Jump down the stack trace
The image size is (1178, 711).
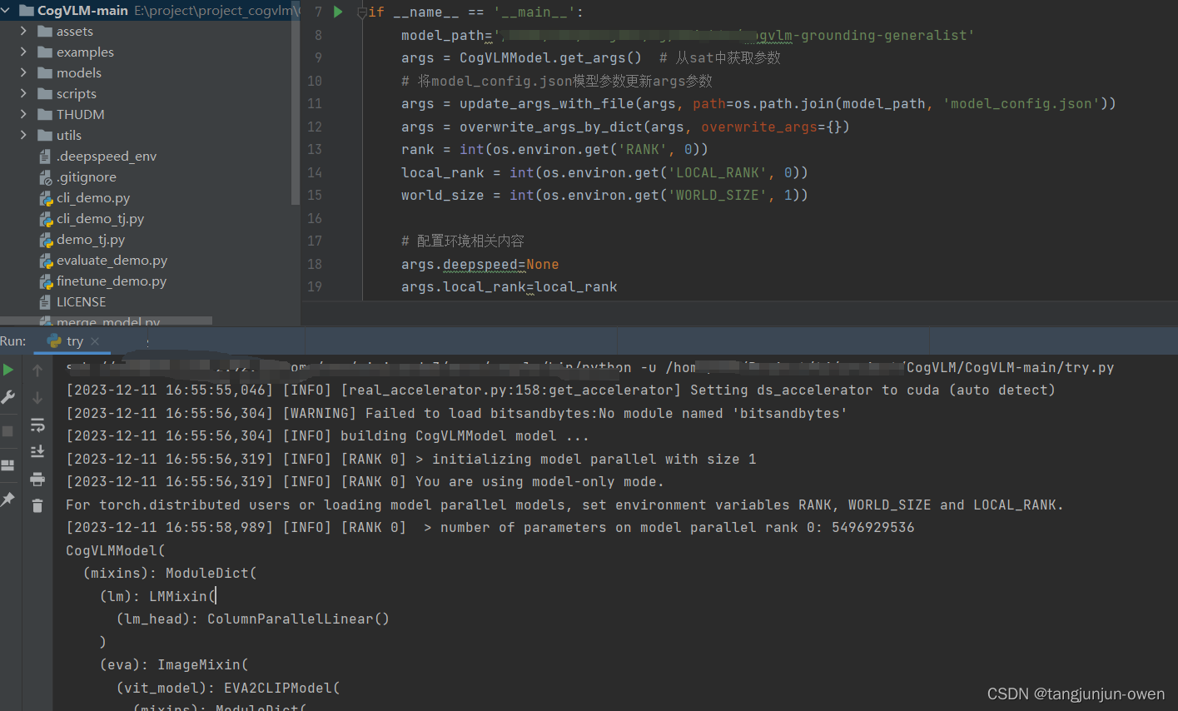(x=37, y=398)
